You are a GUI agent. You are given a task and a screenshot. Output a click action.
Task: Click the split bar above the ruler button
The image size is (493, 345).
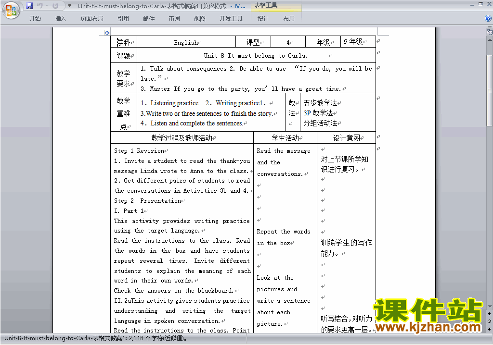[x=489, y=27]
